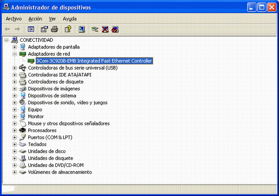Open the Acción menu
The height and width of the screenshot is (196, 279).
[35, 19]
